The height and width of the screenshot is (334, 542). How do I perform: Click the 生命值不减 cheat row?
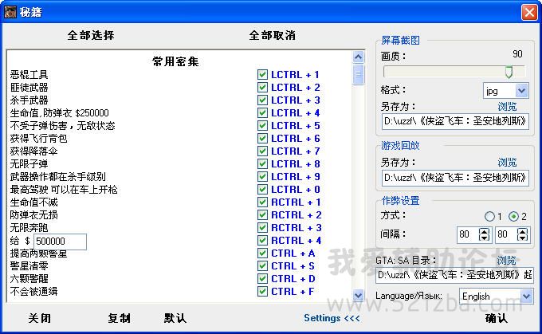pos(33,202)
